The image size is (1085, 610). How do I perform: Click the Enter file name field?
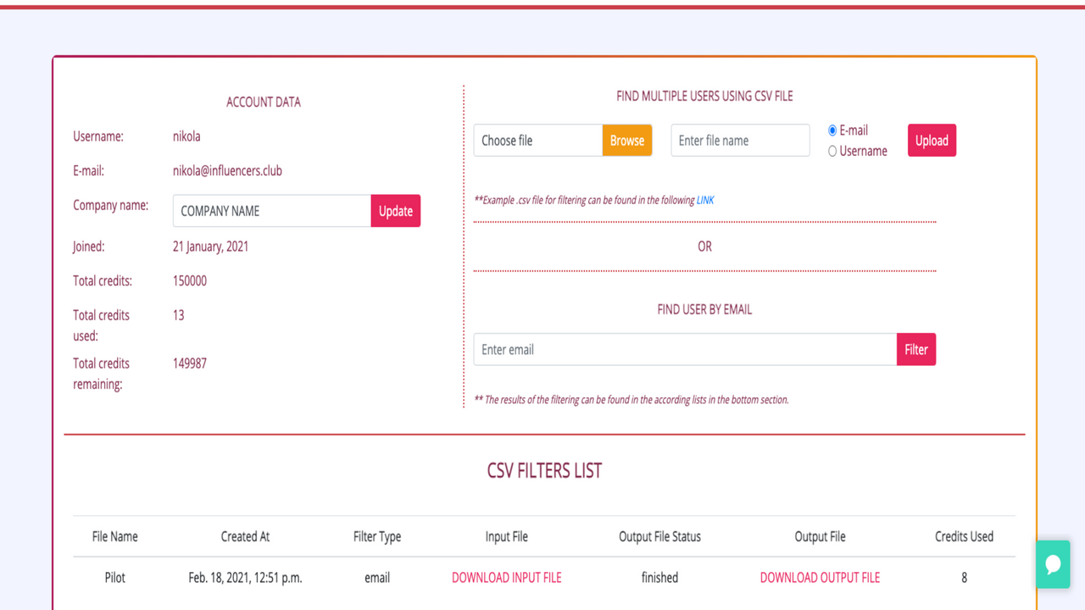tap(739, 140)
